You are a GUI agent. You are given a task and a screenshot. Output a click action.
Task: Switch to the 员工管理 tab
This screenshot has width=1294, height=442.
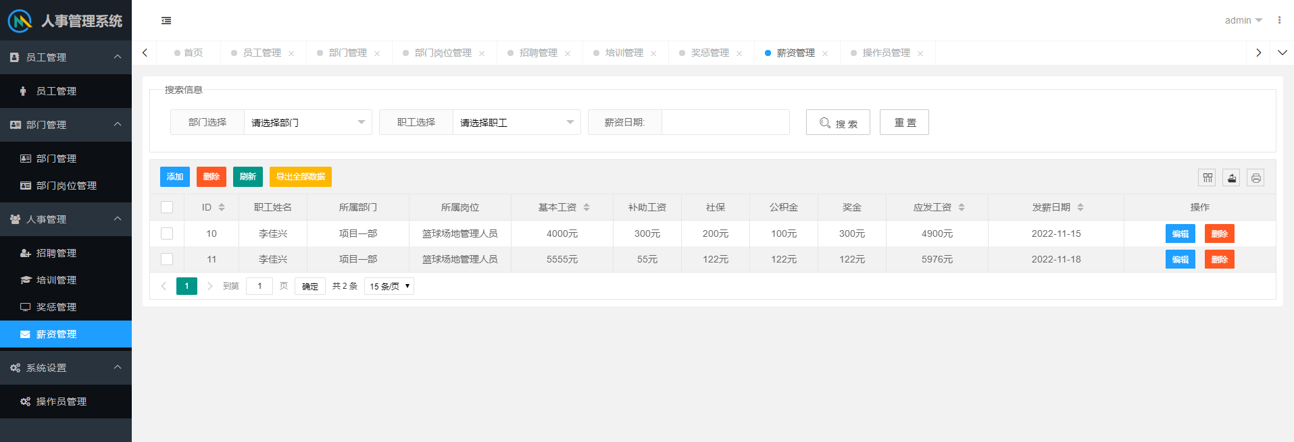click(x=262, y=53)
